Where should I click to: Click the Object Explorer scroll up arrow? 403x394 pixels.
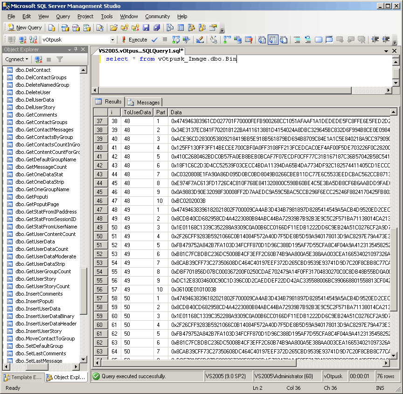[83, 70]
